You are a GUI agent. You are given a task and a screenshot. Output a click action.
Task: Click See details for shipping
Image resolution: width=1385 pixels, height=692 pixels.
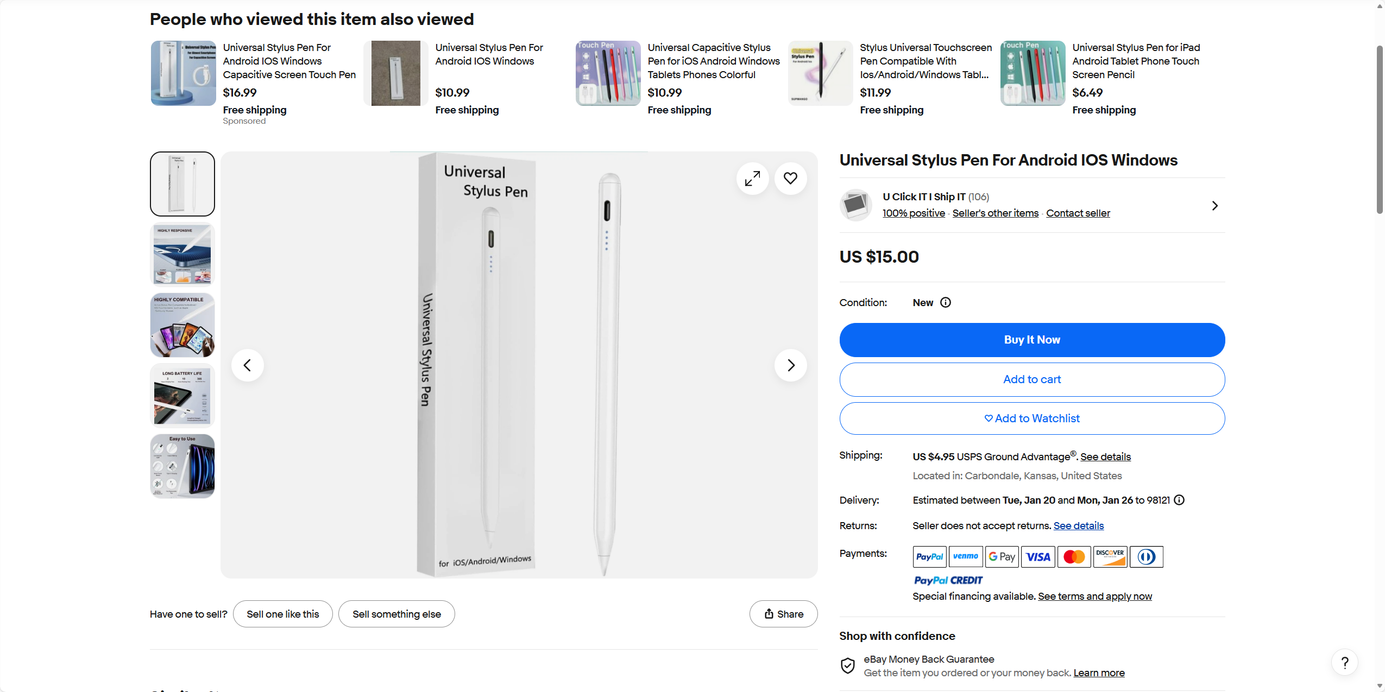1105,457
